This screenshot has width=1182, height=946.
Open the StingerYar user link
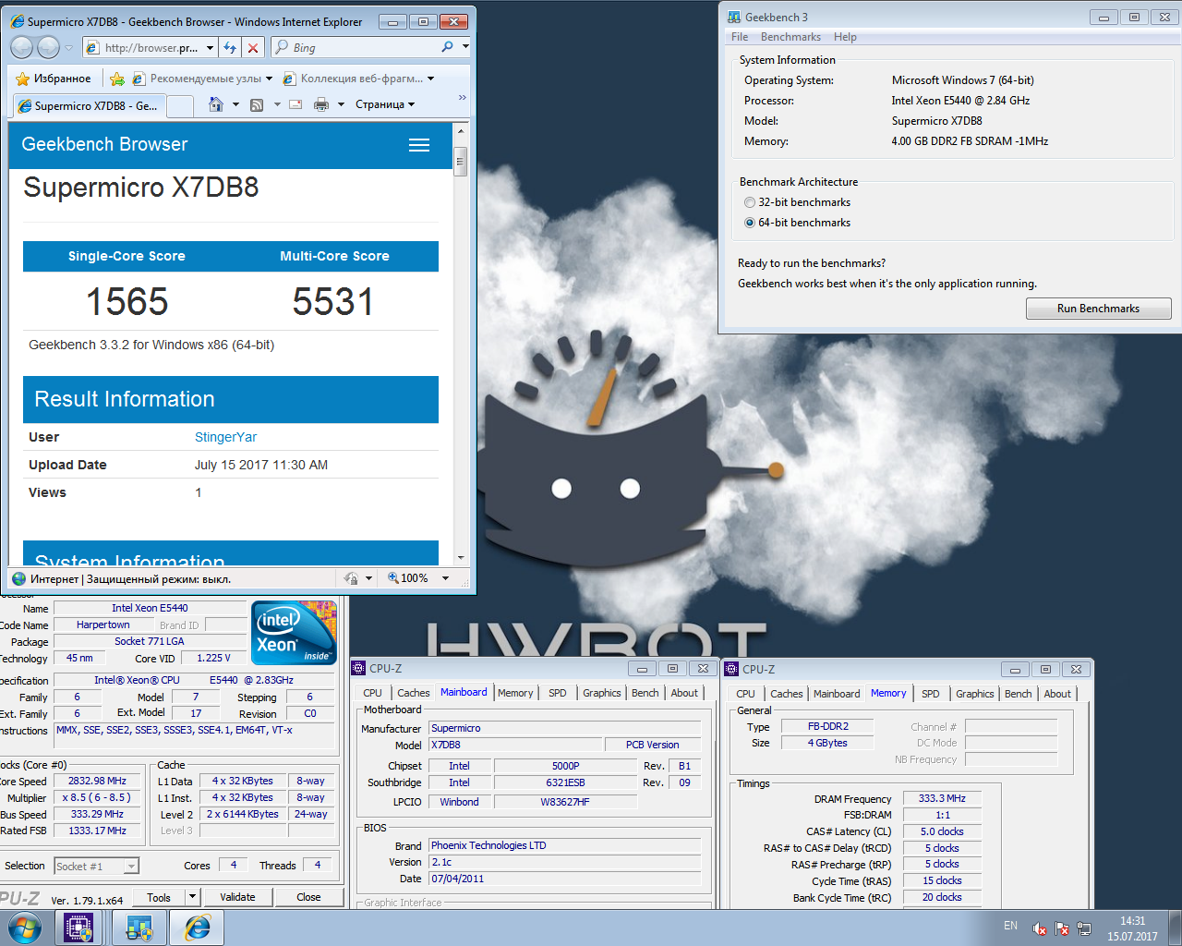tap(225, 437)
